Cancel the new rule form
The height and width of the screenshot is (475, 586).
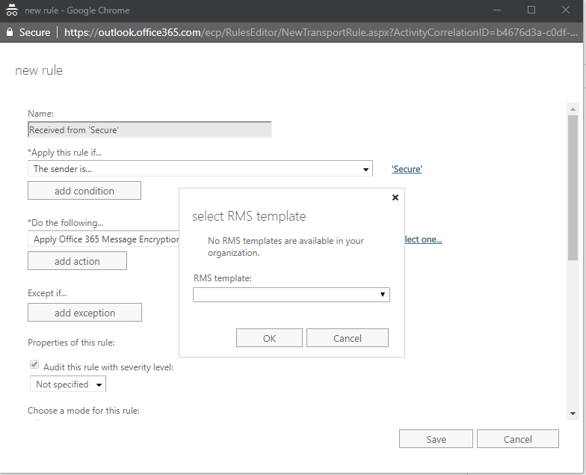click(517, 439)
